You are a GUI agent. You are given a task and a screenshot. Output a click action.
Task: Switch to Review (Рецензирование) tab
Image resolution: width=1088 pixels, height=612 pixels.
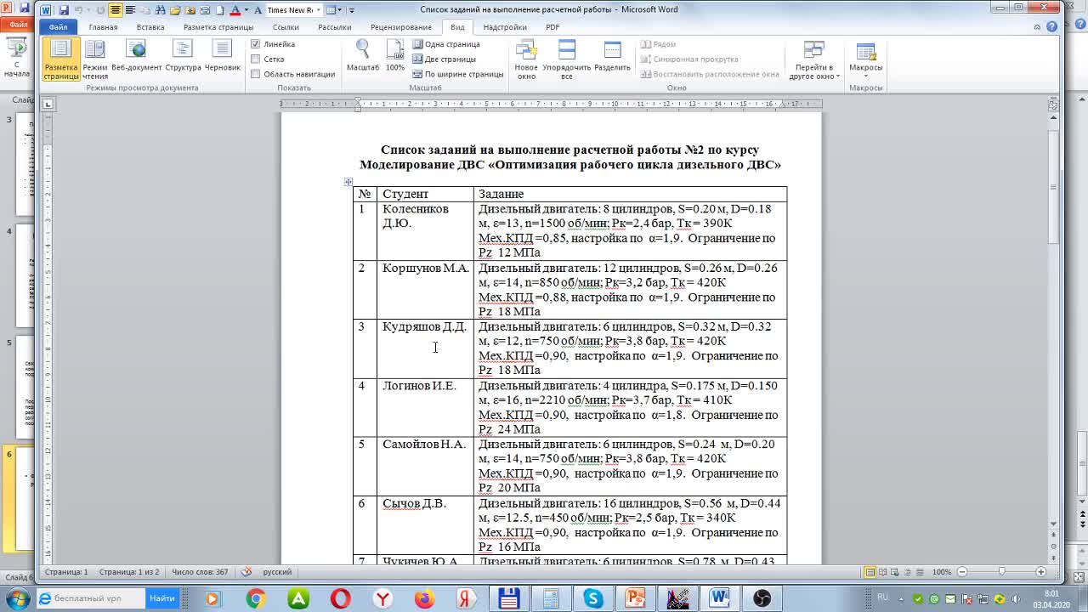point(401,27)
